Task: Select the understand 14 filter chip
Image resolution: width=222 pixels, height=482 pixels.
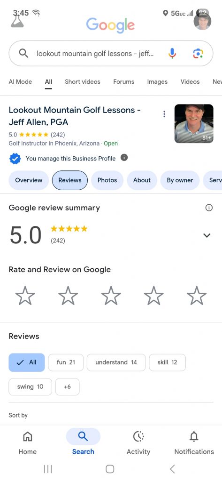Action: click(x=116, y=362)
